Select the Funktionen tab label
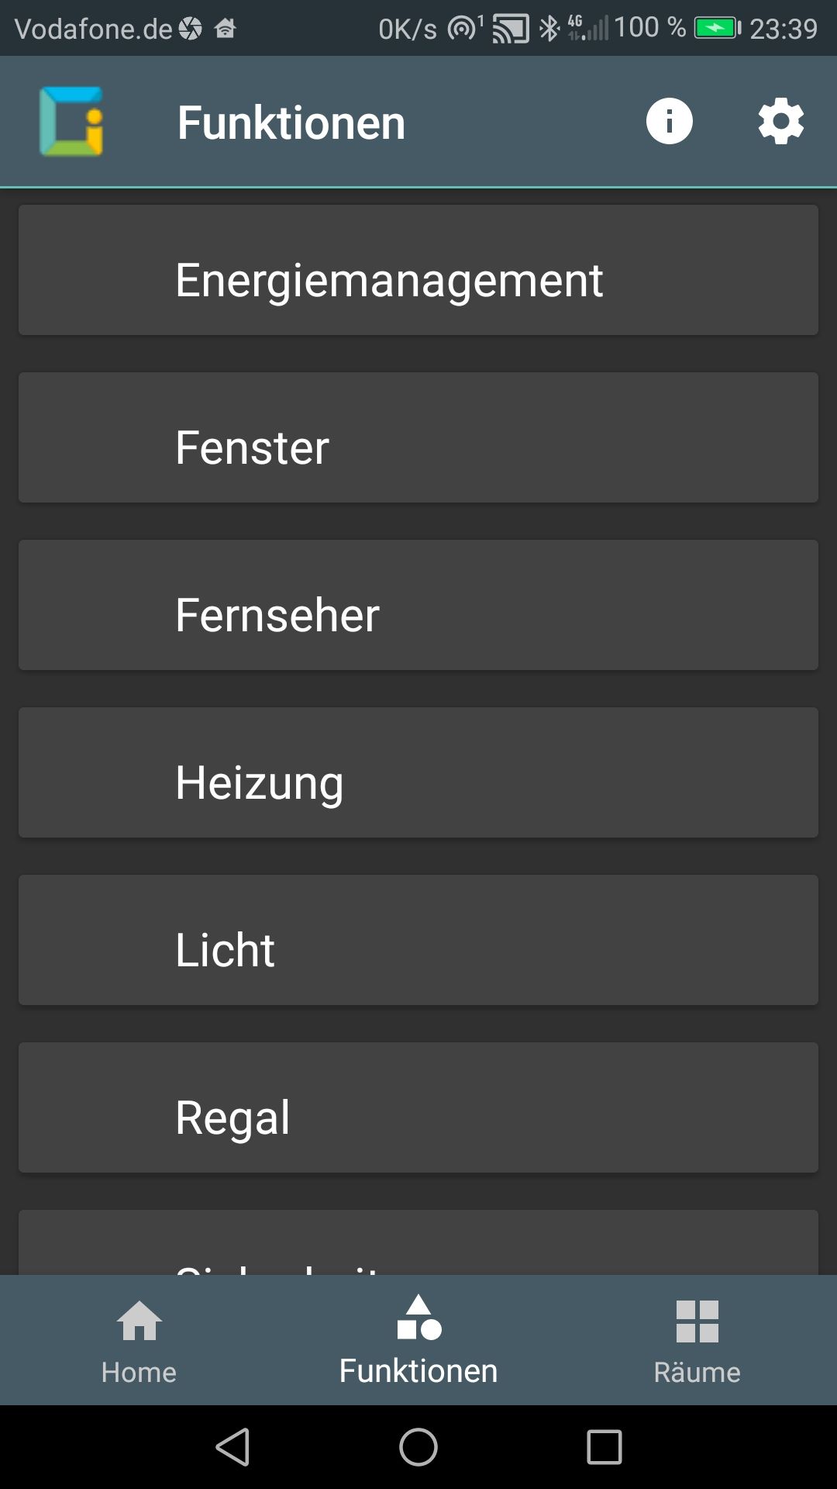837x1489 pixels. (418, 1370)
